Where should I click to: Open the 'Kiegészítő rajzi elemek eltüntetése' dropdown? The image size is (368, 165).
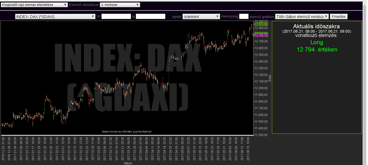34,5
